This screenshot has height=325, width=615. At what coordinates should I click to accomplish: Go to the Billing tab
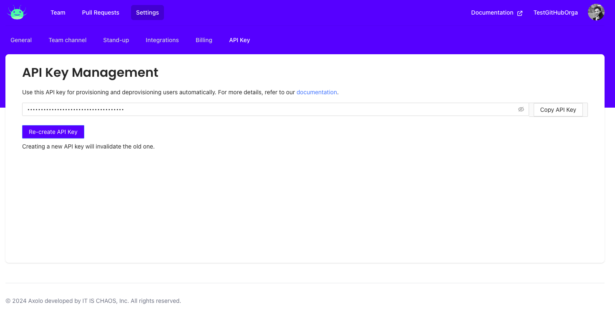coord(204,40)
